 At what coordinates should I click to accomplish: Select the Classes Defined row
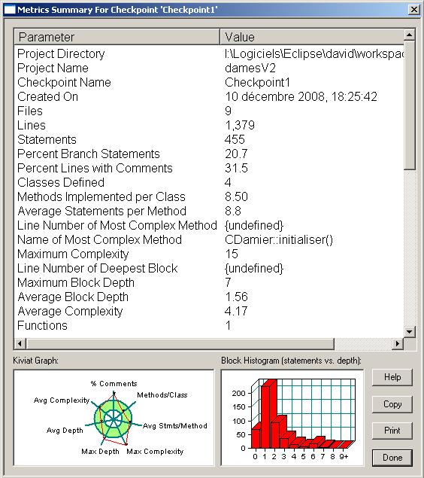[x=209, y=183]
